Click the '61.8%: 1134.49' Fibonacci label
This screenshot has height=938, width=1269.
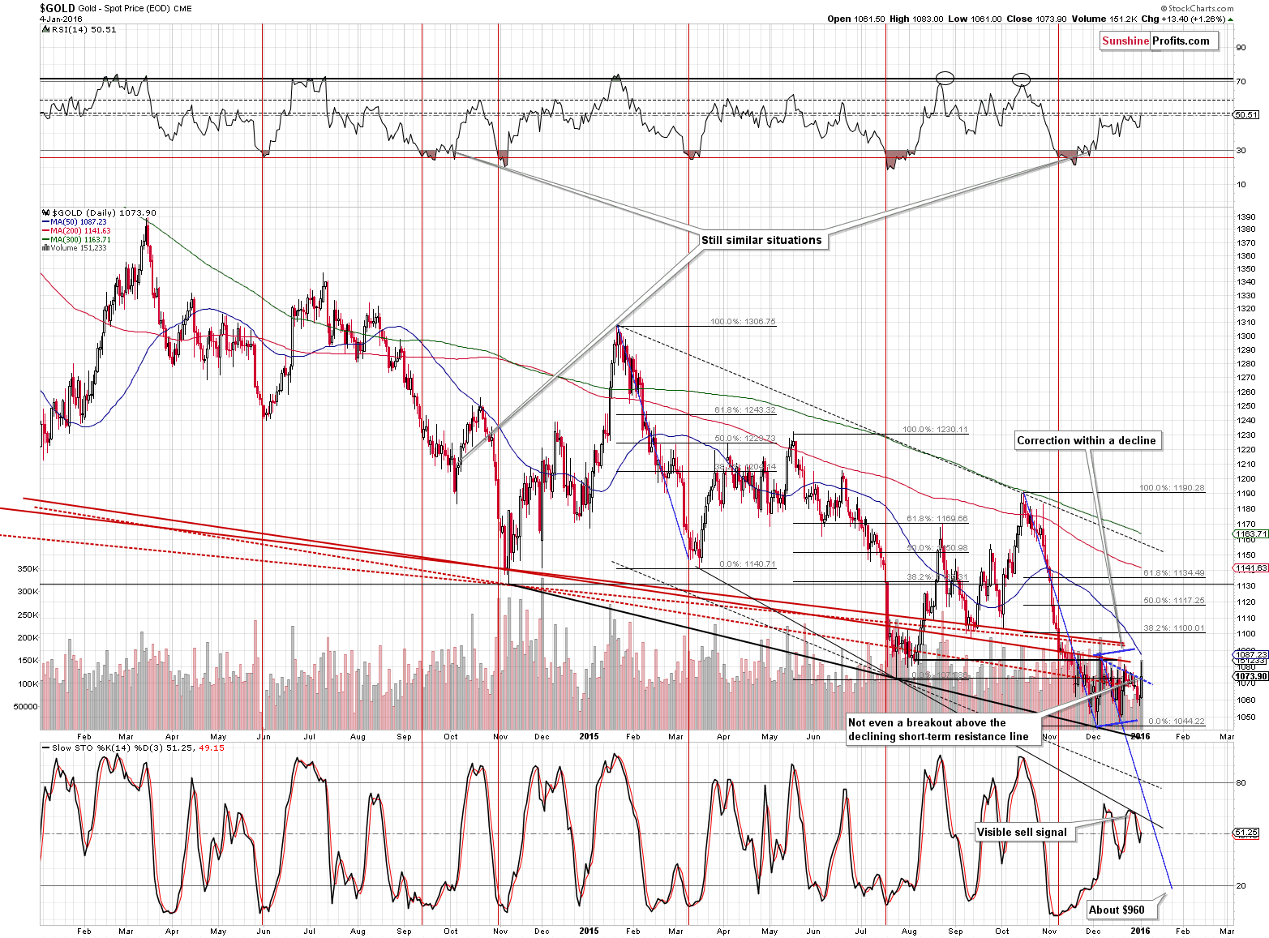point(1174,573)
